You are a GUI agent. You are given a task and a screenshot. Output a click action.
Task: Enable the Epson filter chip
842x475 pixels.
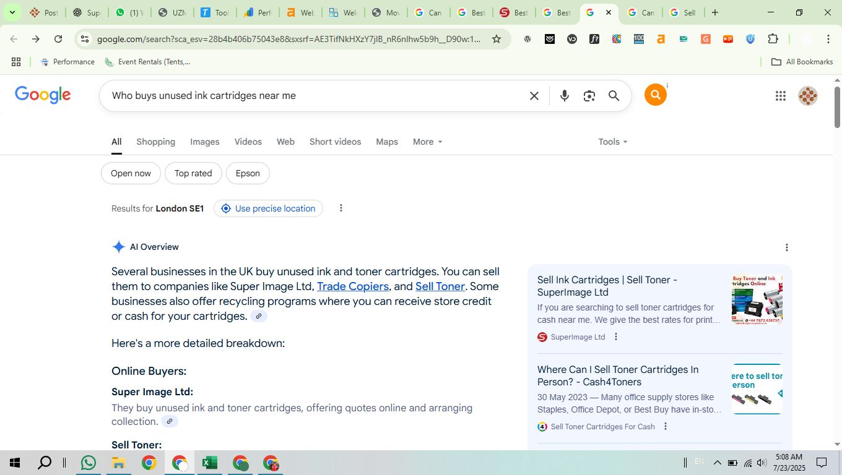click(x=248, y=173)
